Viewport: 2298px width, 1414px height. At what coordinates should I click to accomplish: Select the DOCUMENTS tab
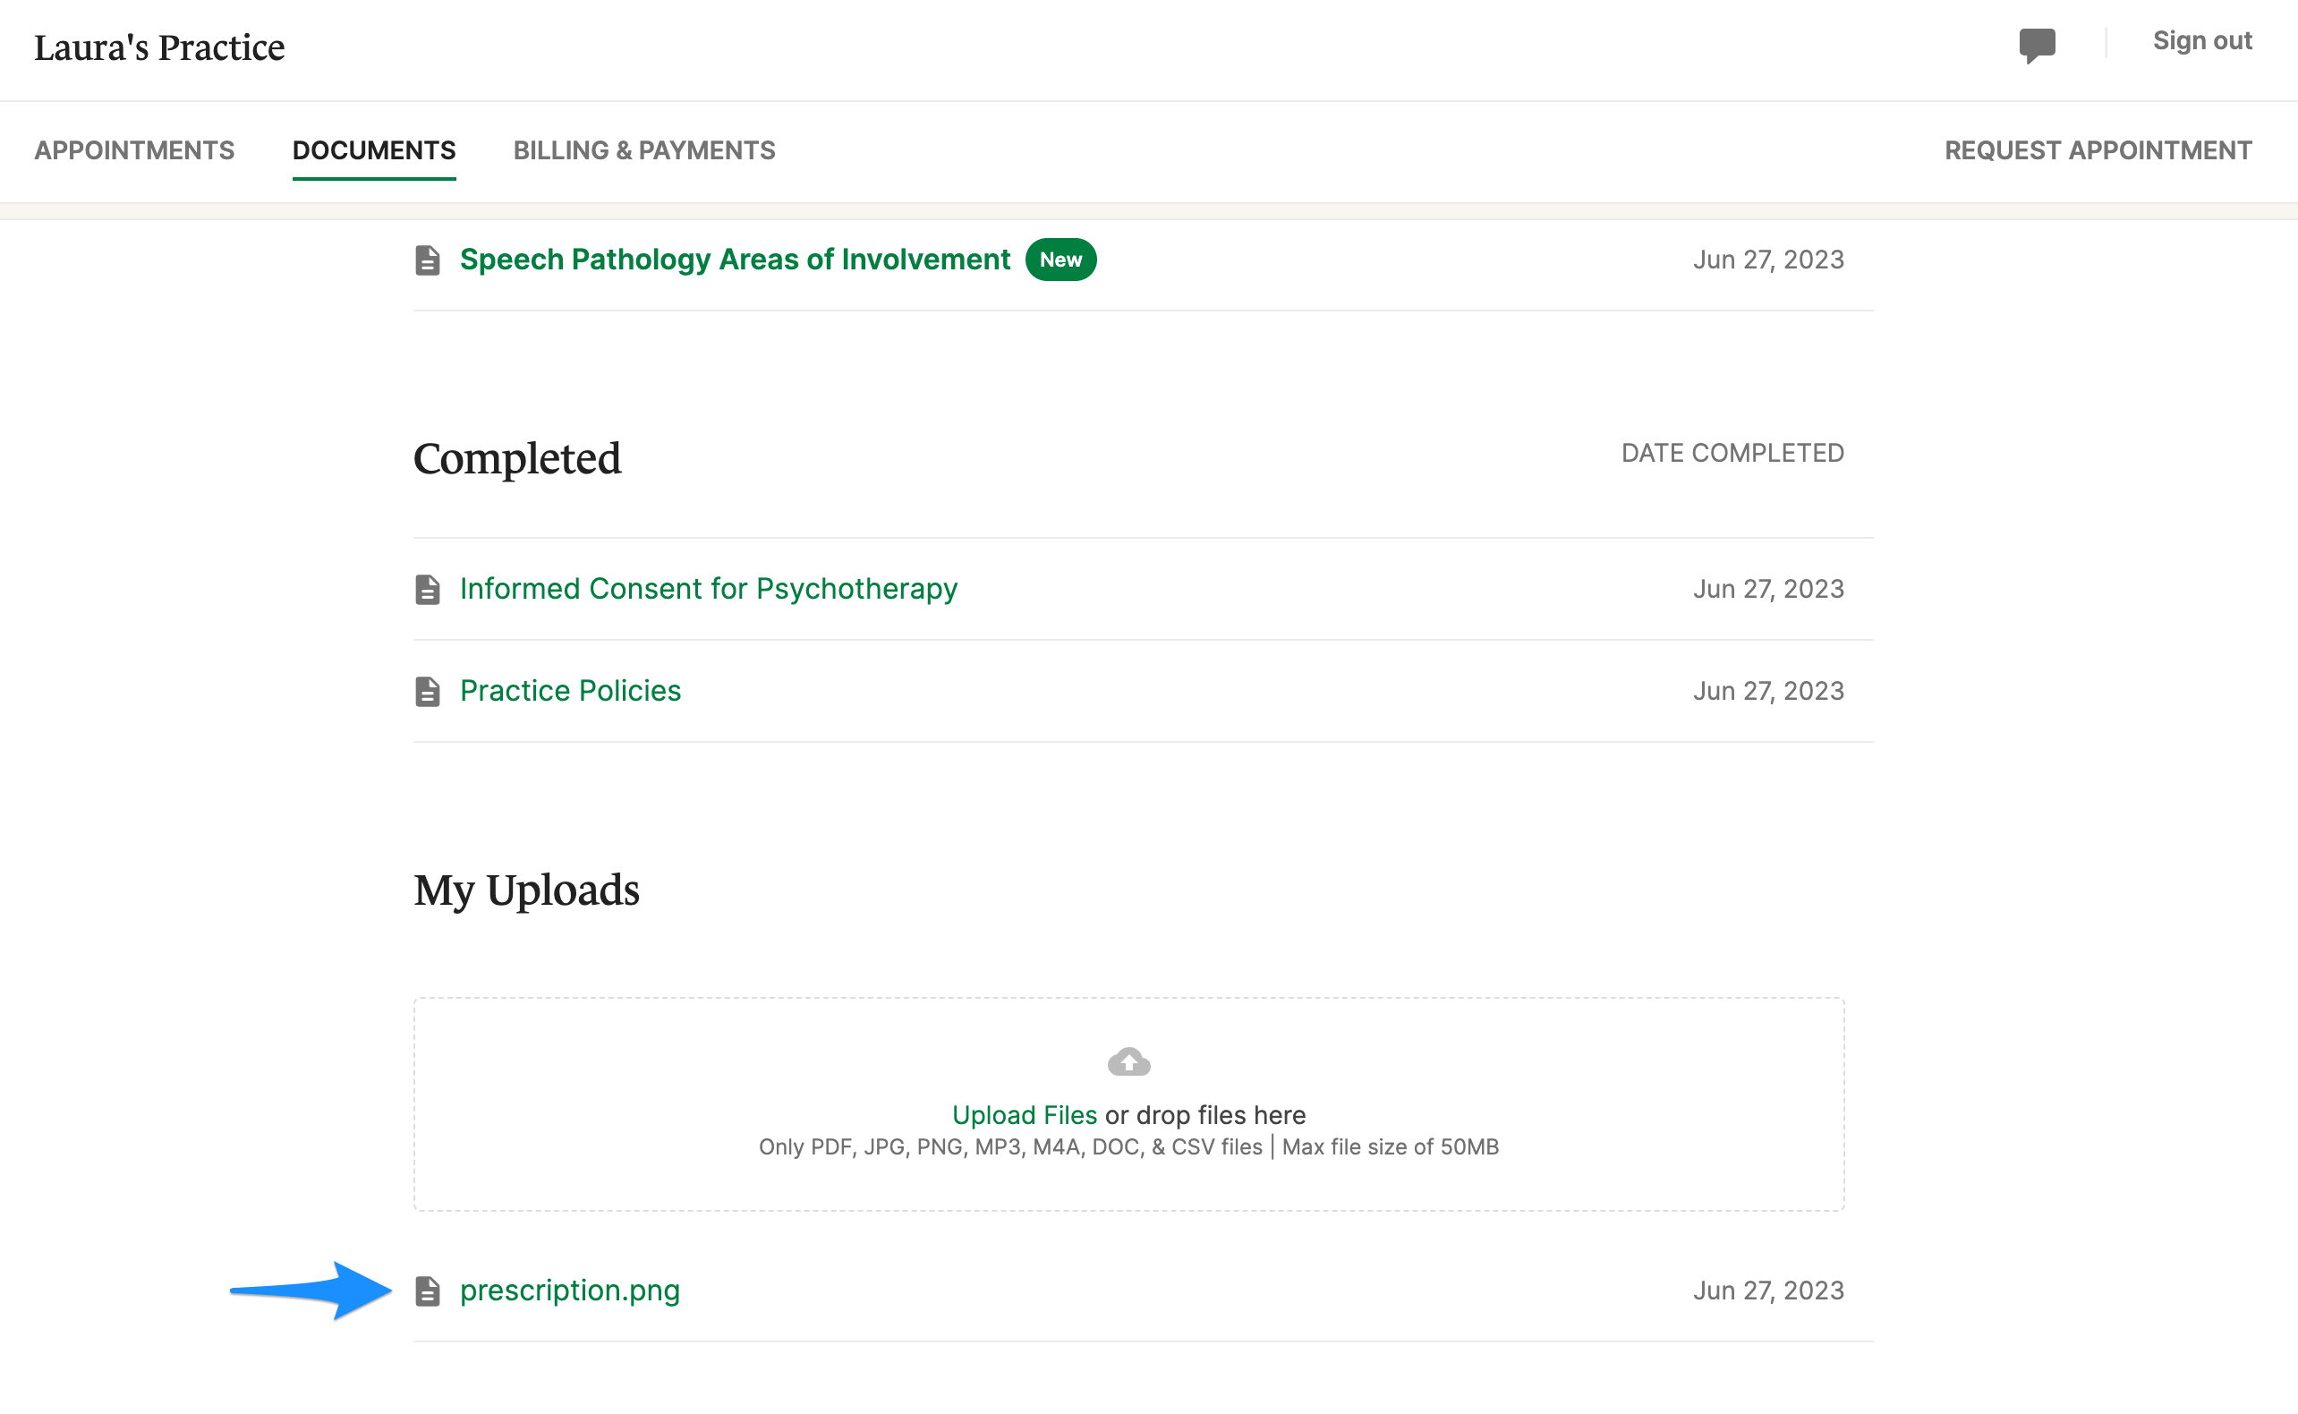coord(374,150)
